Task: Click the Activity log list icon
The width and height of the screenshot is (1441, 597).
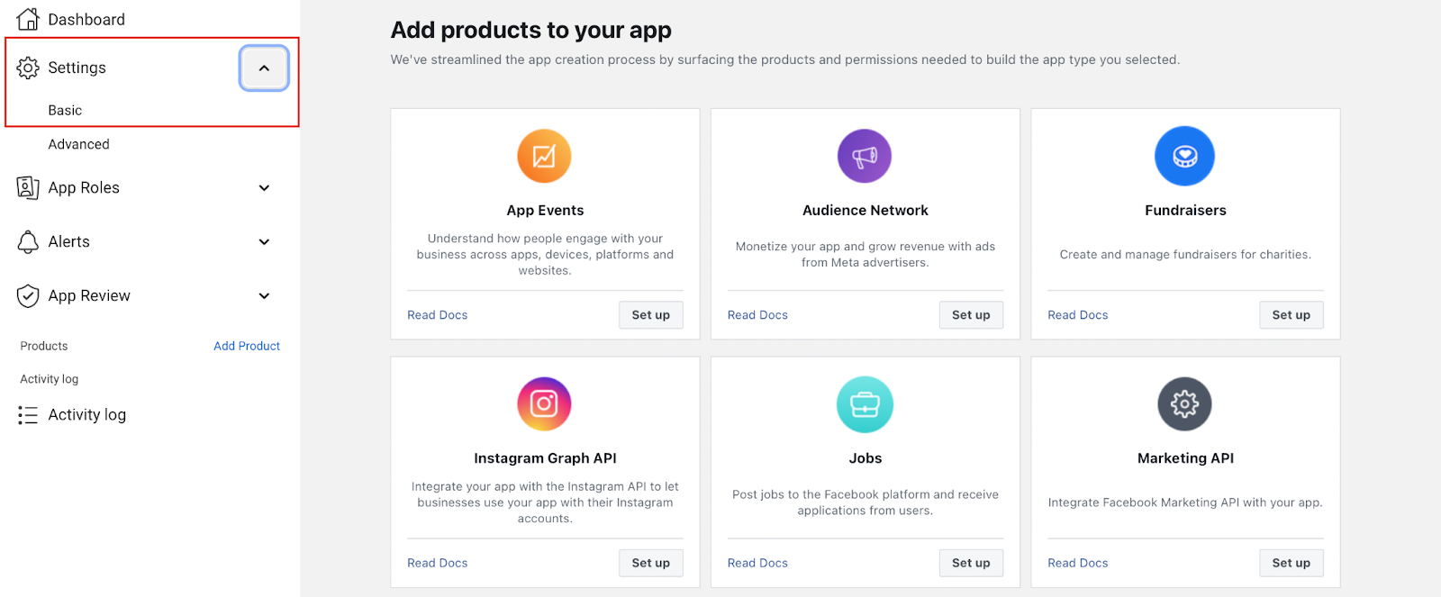Action: pyautogui.click(x=28, y=415)
